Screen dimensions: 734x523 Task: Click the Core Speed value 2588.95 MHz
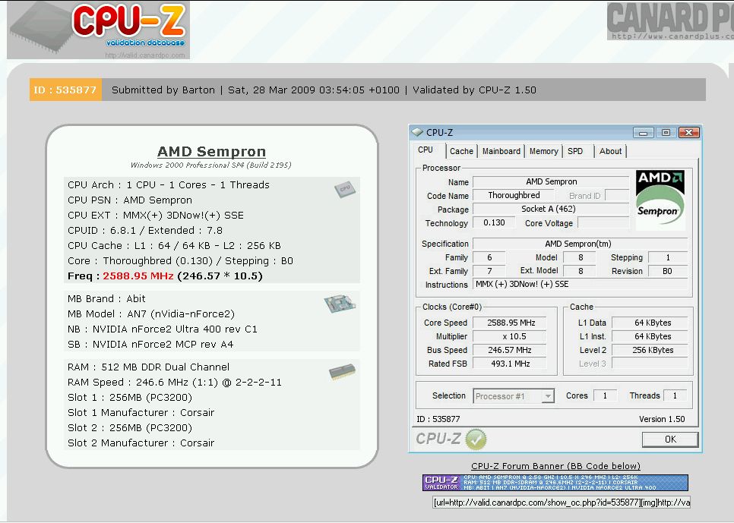(511, 323)
